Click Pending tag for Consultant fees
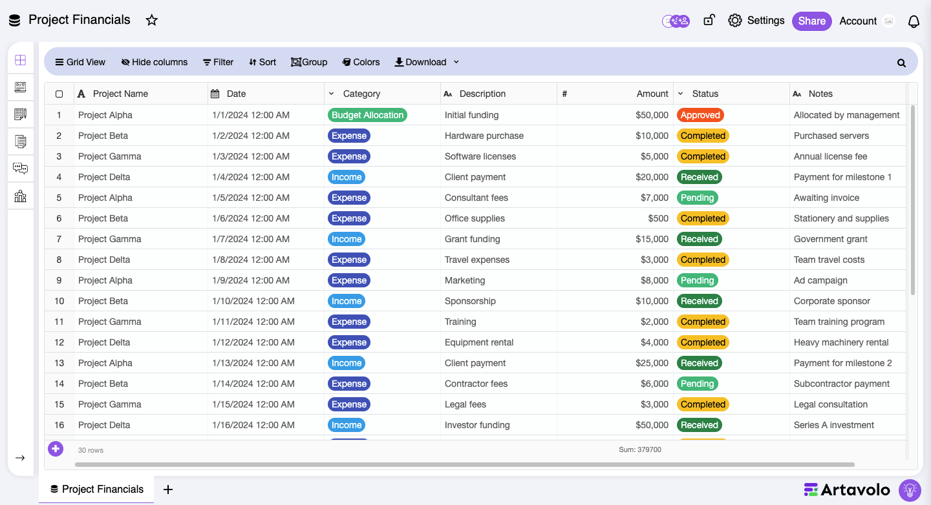The image size is (931, 505). (x=697, y=198)
